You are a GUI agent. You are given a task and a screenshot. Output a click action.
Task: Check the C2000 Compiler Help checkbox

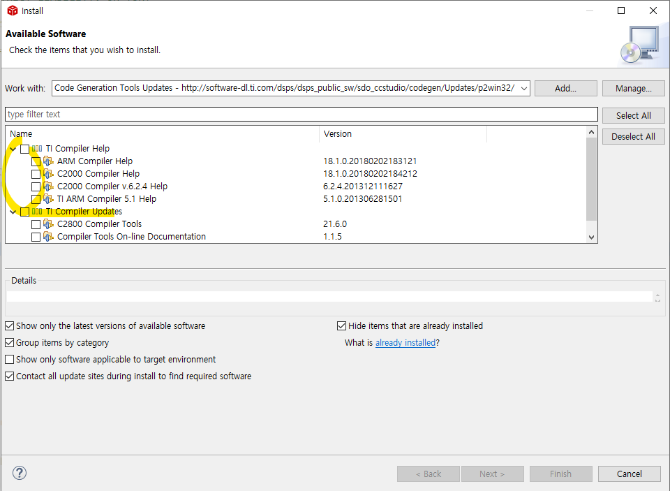[x=36, y=174]
